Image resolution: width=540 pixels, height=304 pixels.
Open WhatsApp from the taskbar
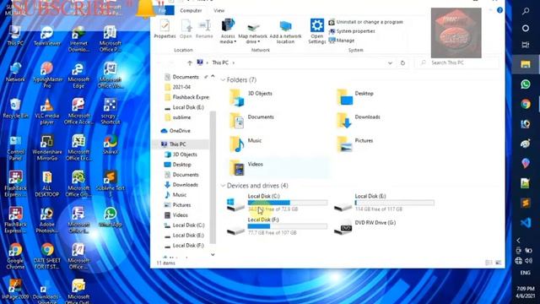coord(526,84)
